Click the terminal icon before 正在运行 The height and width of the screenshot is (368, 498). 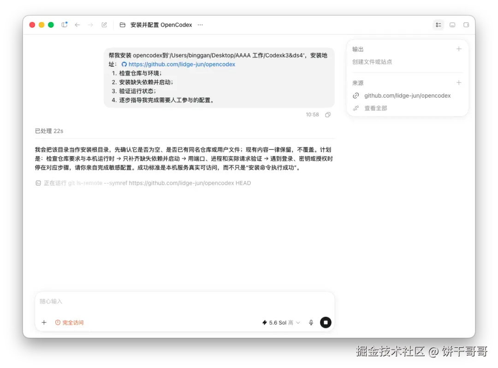click(38, 183)
